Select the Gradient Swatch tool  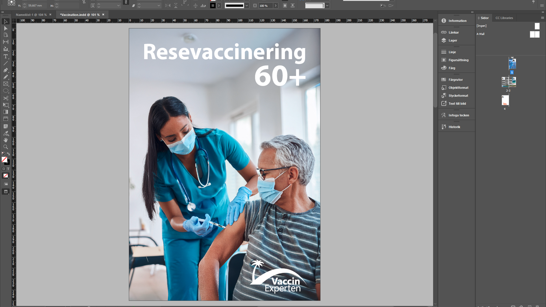pyautogui.click(x=5, y=112)
